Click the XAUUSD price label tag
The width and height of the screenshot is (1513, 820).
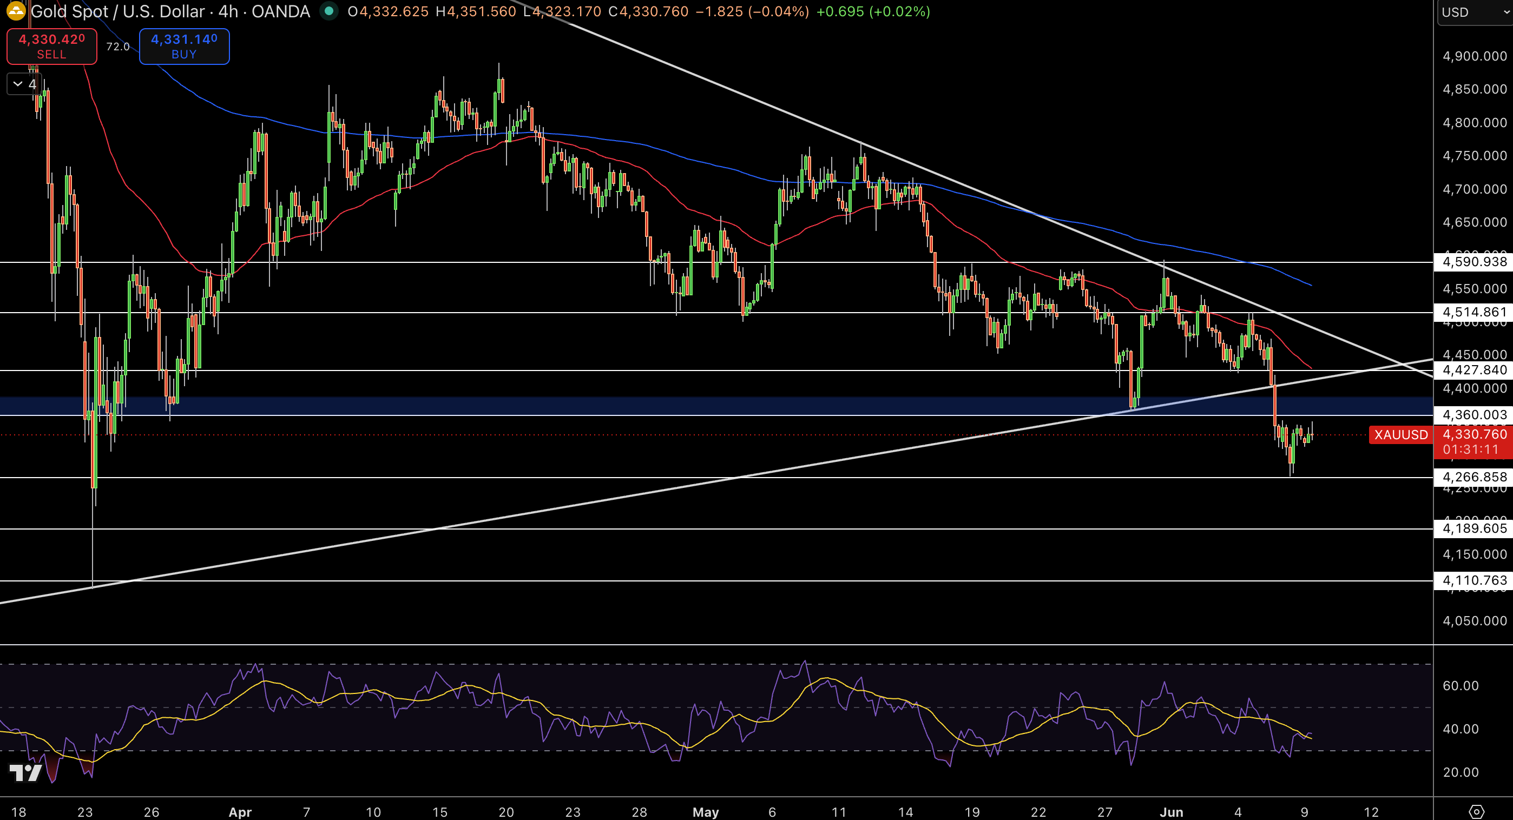tap(1401, 435)
